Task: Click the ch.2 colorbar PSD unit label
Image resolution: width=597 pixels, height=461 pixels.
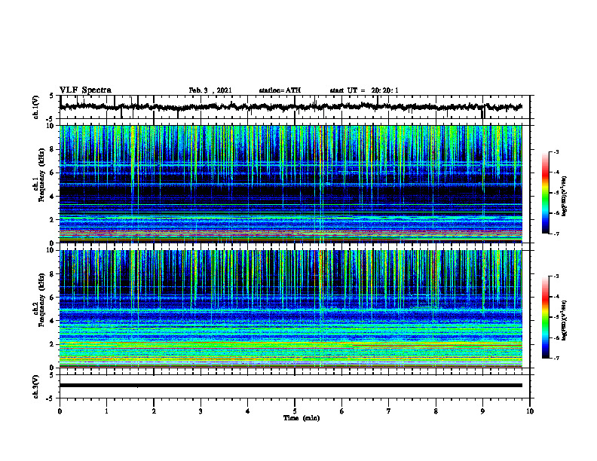Action: [565, 320]
